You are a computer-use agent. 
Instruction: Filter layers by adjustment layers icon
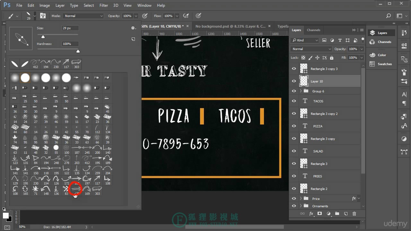click(332, 40)
